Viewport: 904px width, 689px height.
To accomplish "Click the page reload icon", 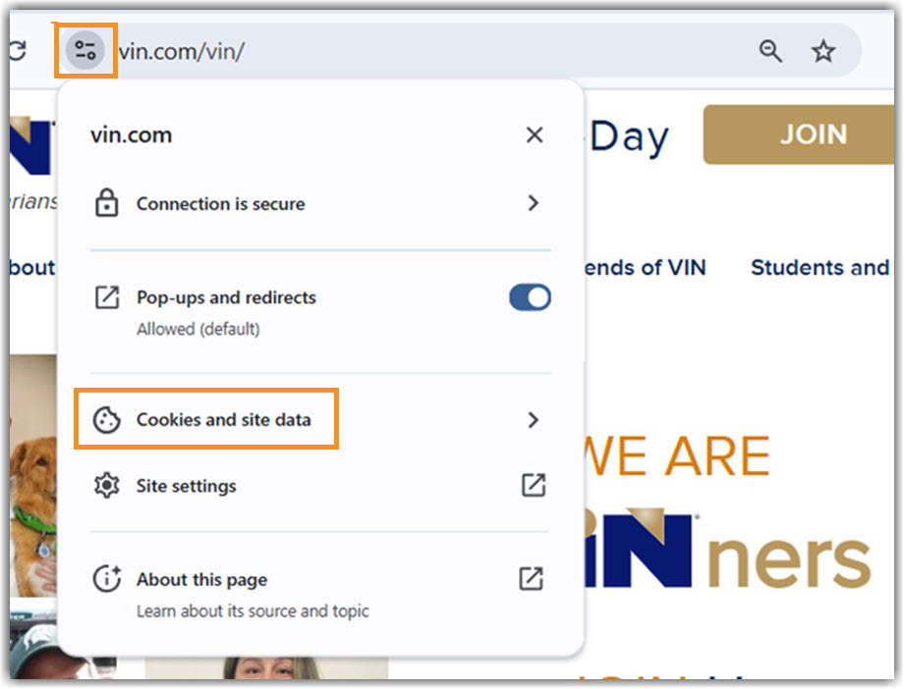I will pos(18,50).
